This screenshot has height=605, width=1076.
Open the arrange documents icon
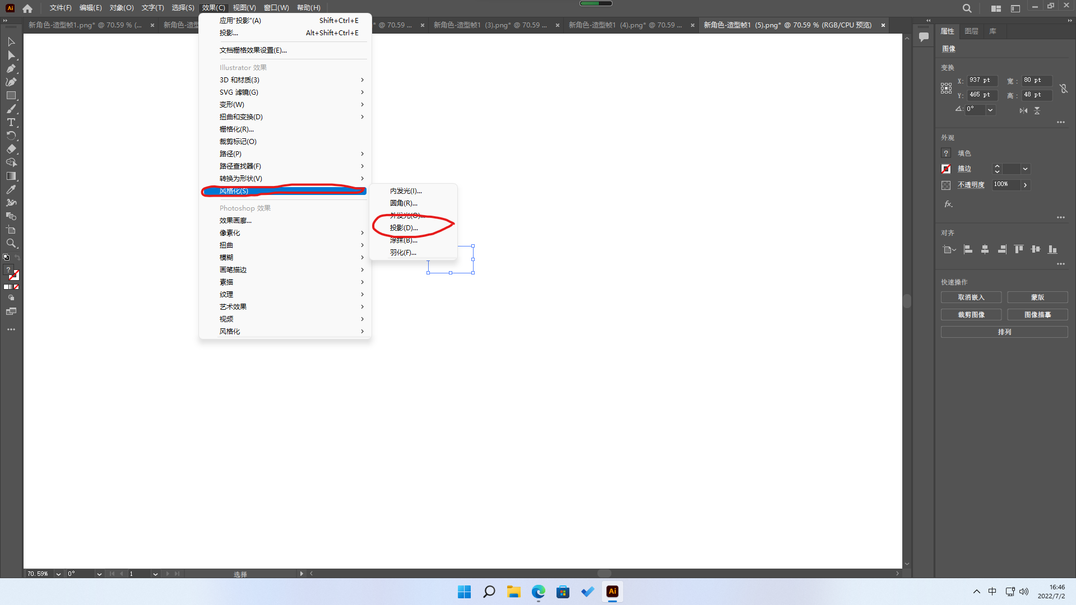tap(996, 8)
